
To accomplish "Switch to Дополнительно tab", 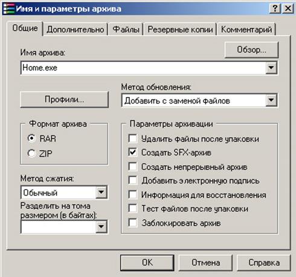I will 76,30.
